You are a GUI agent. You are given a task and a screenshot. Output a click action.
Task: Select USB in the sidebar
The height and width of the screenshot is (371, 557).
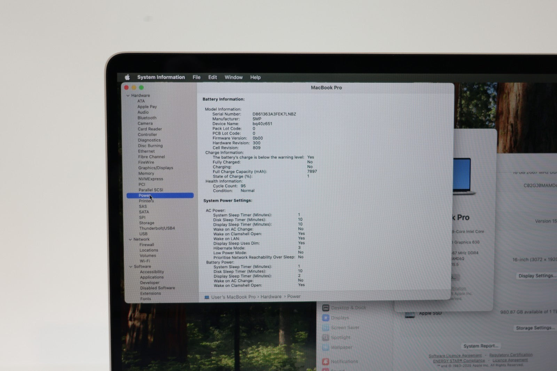coord(143,234)
